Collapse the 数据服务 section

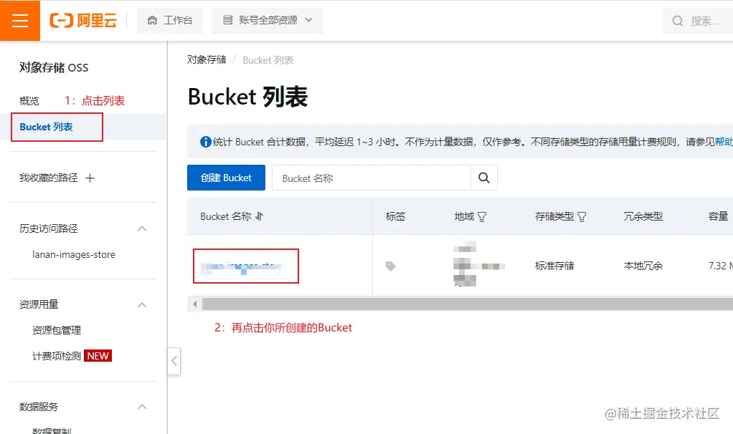(x=142, y=407)
